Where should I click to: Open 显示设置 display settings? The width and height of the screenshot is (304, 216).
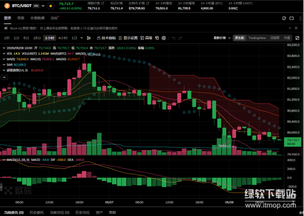click(128, 38)
